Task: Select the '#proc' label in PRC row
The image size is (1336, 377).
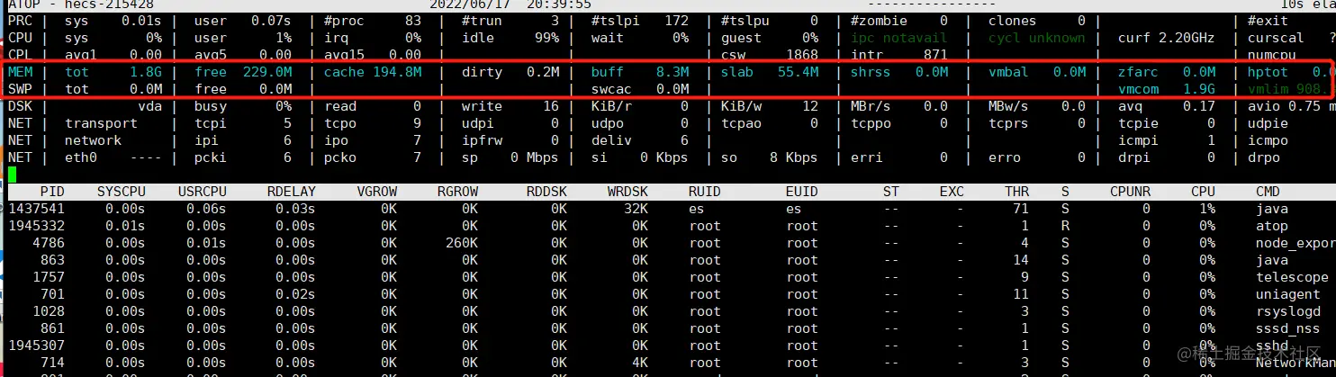Action: [x=343, y=21]
